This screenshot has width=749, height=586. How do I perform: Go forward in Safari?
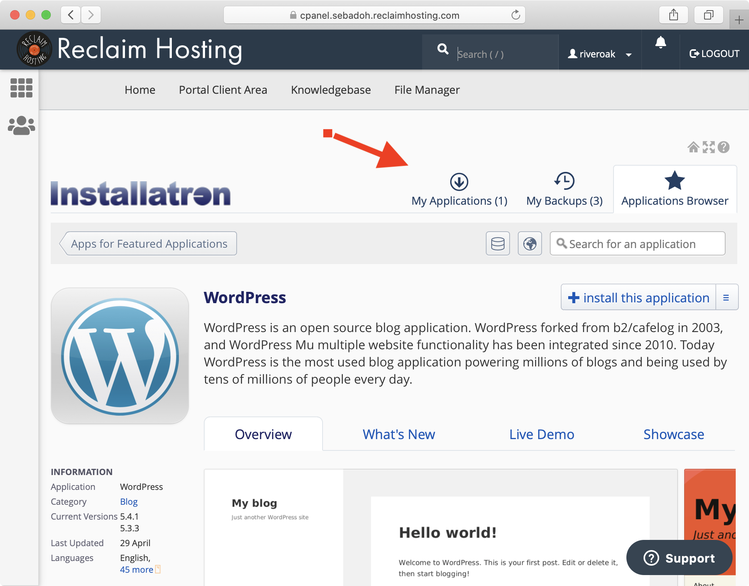pyautogui.click(x=91, y=15)
